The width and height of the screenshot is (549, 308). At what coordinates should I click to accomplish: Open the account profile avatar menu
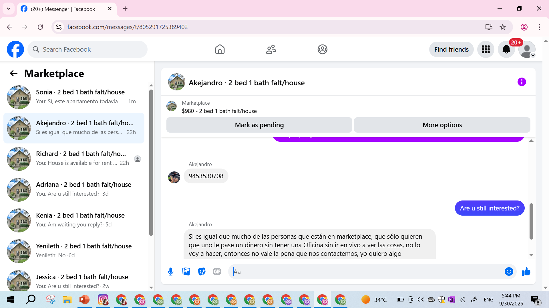pyautogui.click(x=527, y=49)
